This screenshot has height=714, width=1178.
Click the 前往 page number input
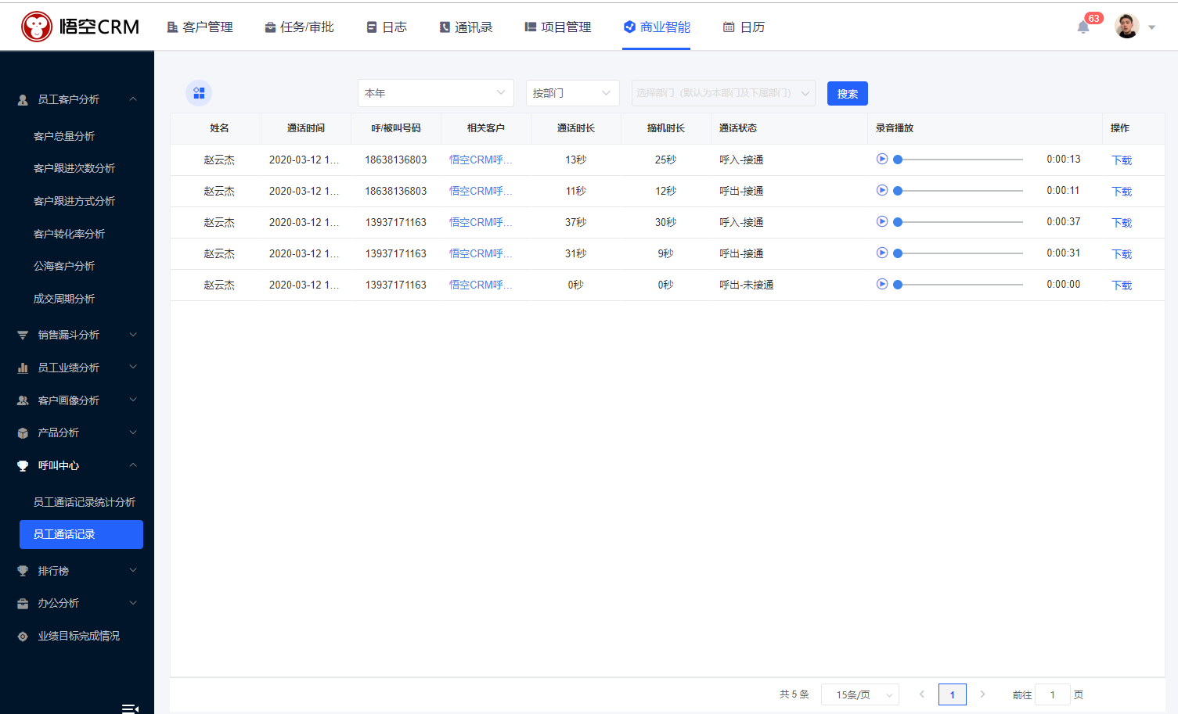[x=1052, y=694]
